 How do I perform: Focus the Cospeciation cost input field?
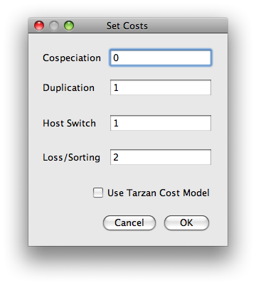point(161,58)
